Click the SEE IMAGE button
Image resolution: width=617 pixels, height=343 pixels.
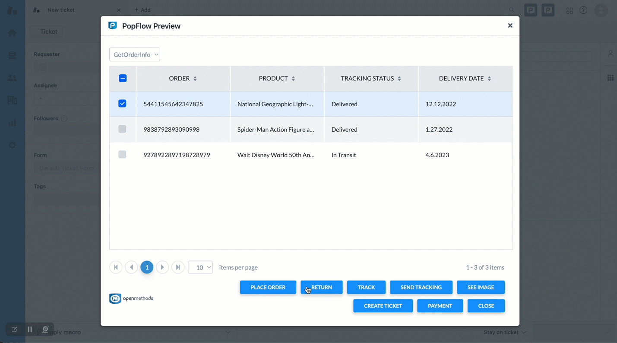[x=481, y=287]
